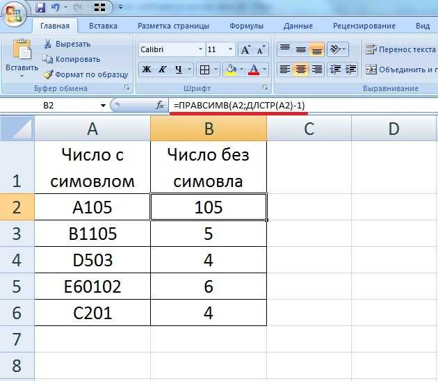Open text orientation button
This screenshot has height=381, width=438.
(337, 49)
